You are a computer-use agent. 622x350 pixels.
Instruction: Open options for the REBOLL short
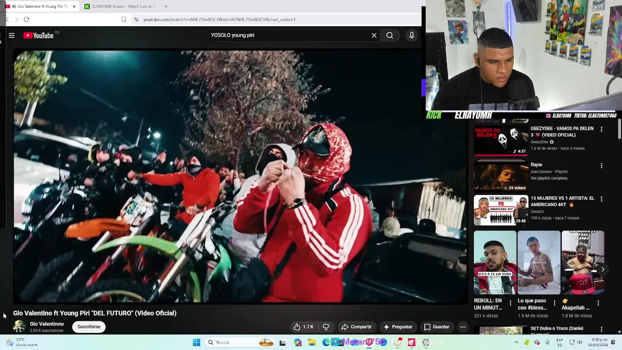click(510, 303)
